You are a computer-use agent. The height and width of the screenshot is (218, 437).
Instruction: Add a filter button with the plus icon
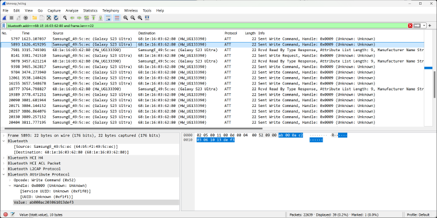tap(430, 26)
